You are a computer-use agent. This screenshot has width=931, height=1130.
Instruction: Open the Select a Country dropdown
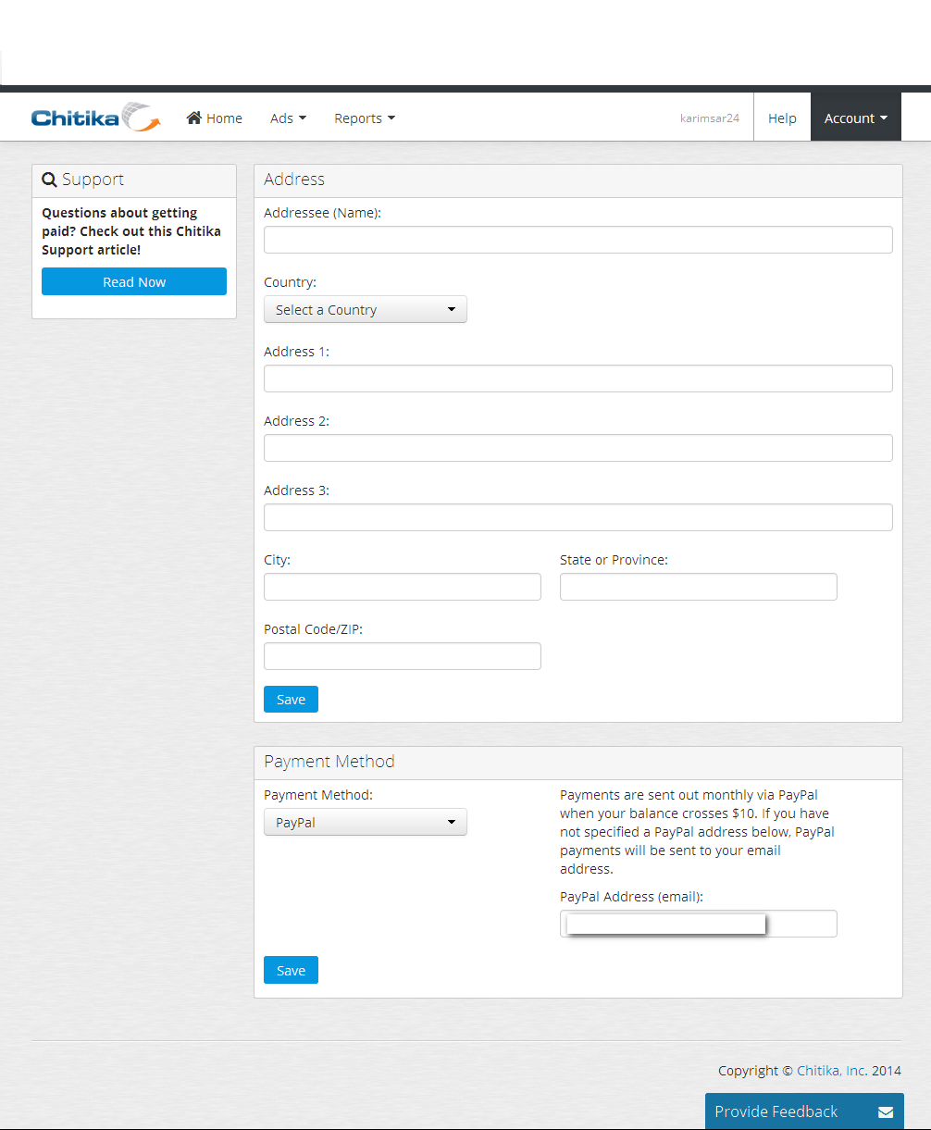click(366, 309)
